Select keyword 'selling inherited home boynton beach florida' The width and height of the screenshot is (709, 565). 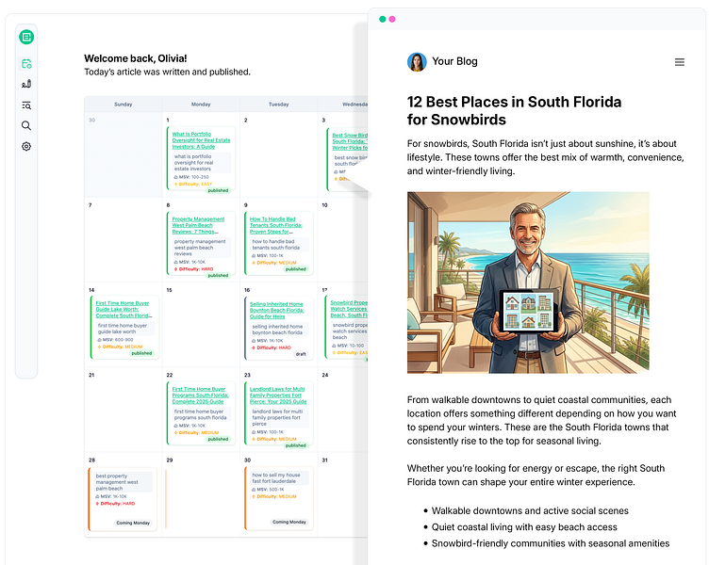coord(279,330)
